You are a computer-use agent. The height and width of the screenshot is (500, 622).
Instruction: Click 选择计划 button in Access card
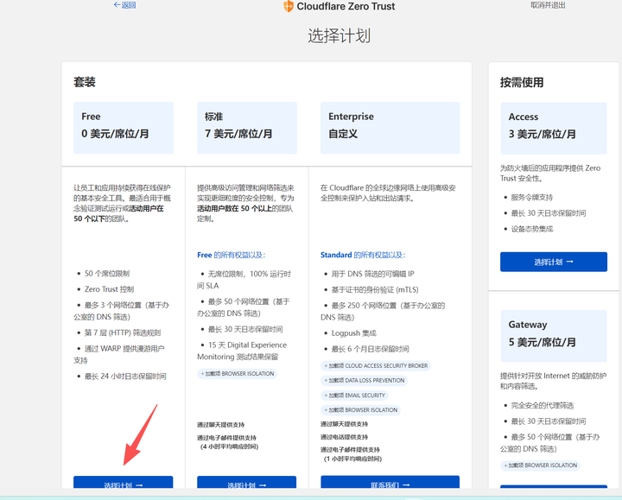[553, 262]
